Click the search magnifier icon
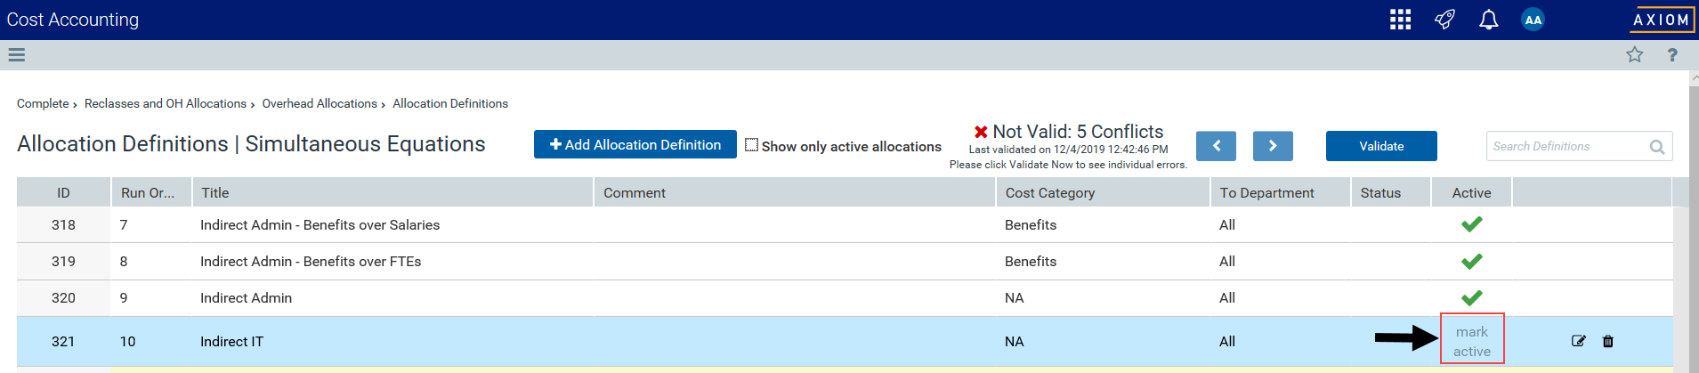This screenshot has width=1699, height=373. click(x=1656, y=147)
